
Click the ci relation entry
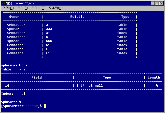[x=48, y=53]
